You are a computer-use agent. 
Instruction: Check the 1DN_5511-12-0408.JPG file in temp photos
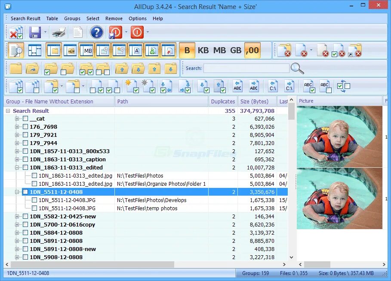[x=34, y=208]
